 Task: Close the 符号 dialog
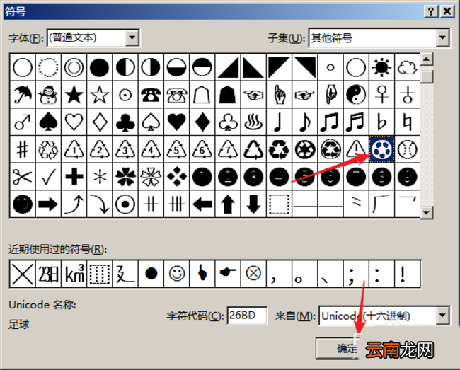point(447,11)
